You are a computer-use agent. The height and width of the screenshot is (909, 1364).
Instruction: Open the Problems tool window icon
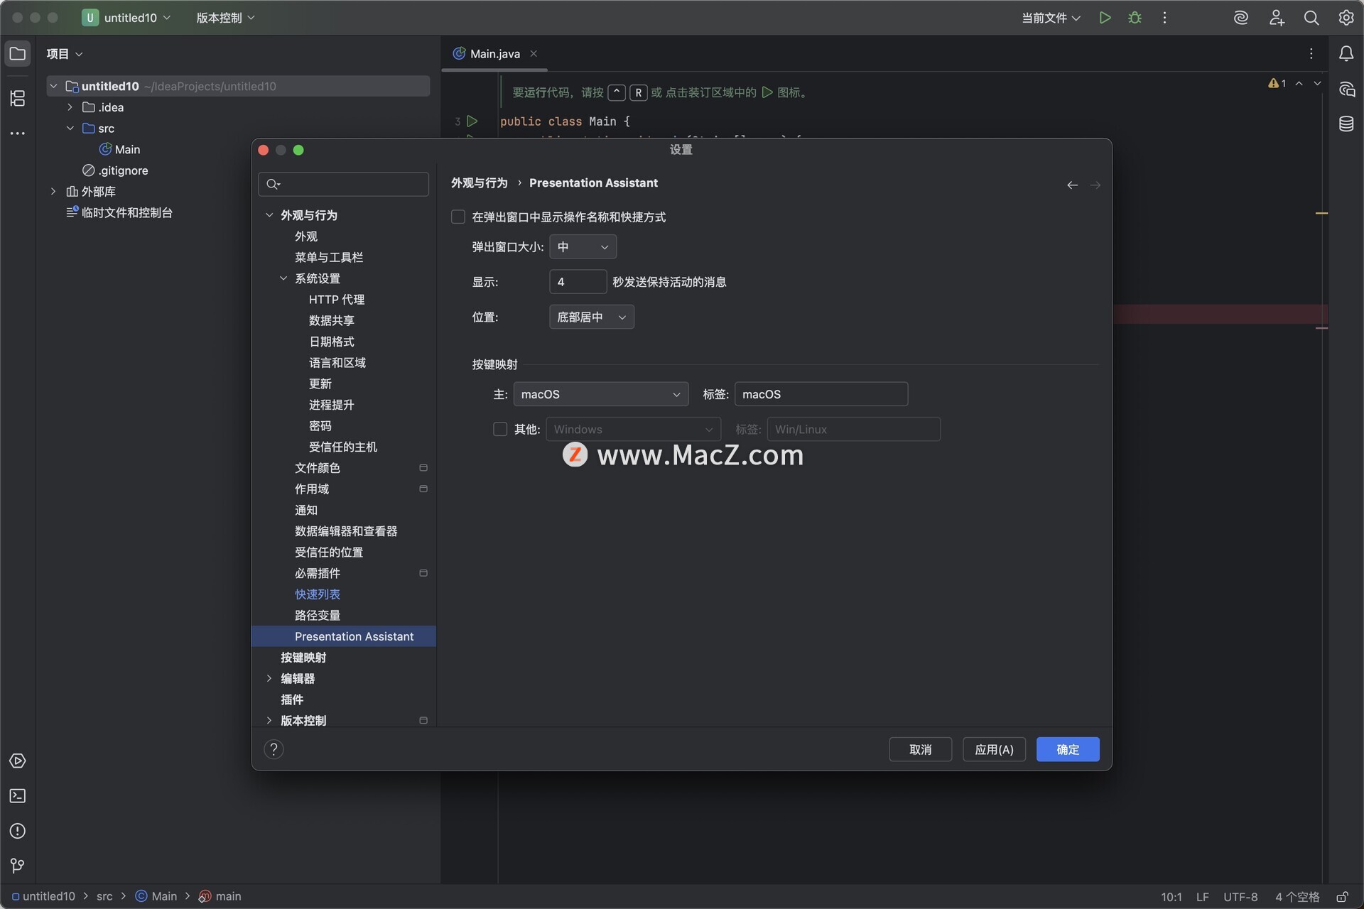pos(18,831)
